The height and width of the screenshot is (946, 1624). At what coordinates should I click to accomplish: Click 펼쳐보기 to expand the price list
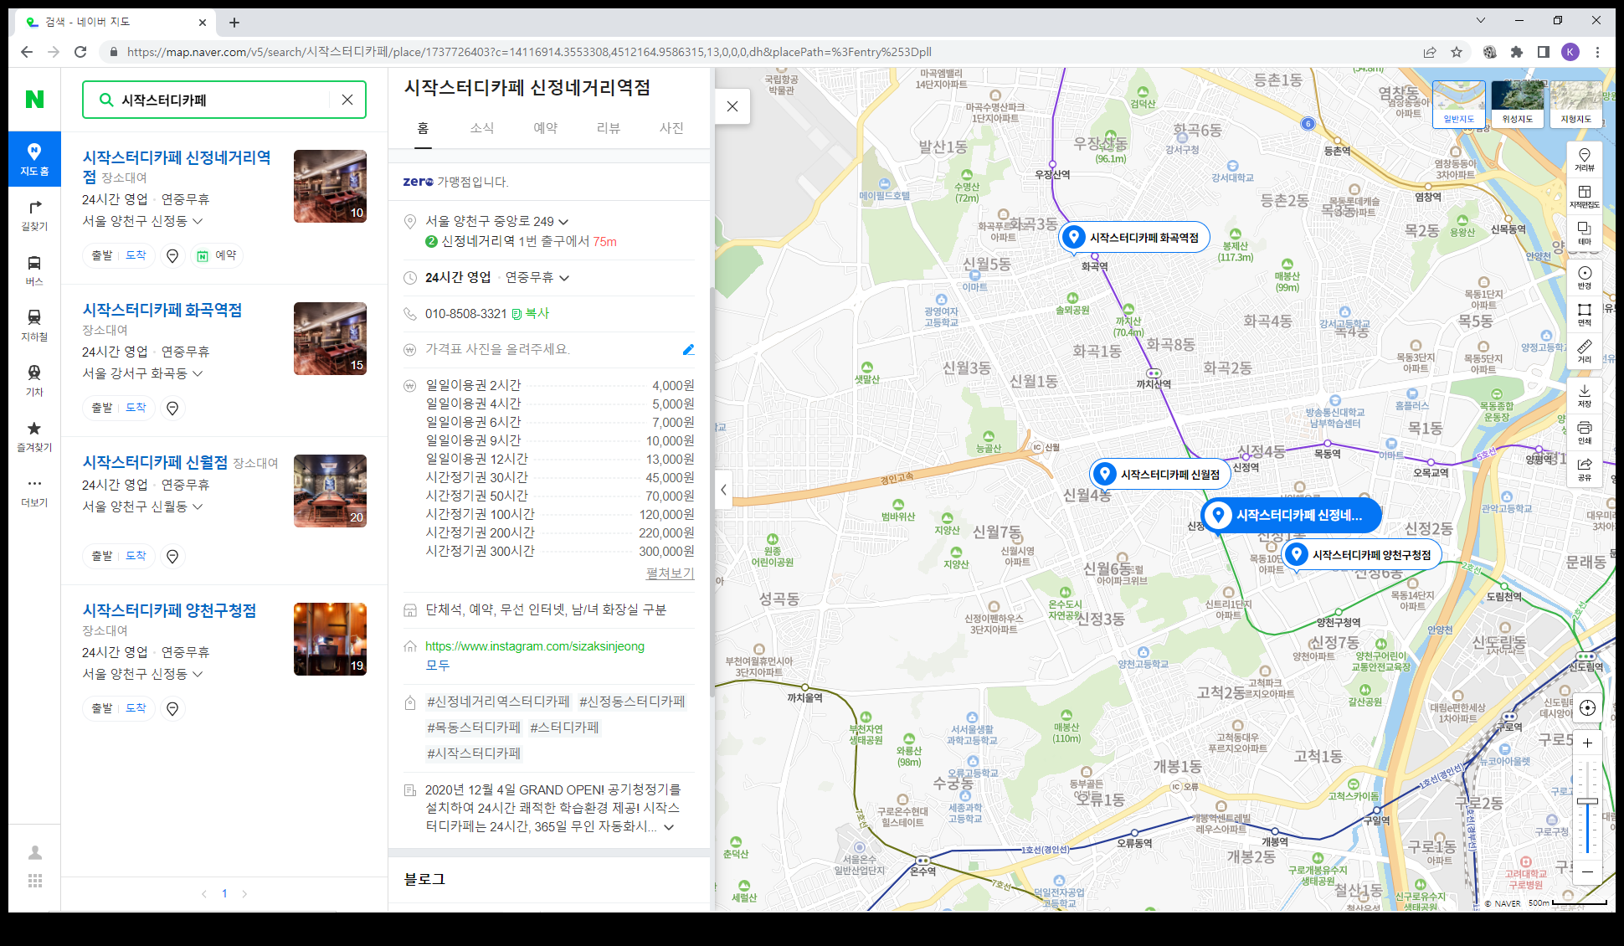(x=670, y=573)
